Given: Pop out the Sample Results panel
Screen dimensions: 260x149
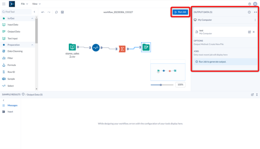Looking at the screenshot, I should click(x=252, y=94).
